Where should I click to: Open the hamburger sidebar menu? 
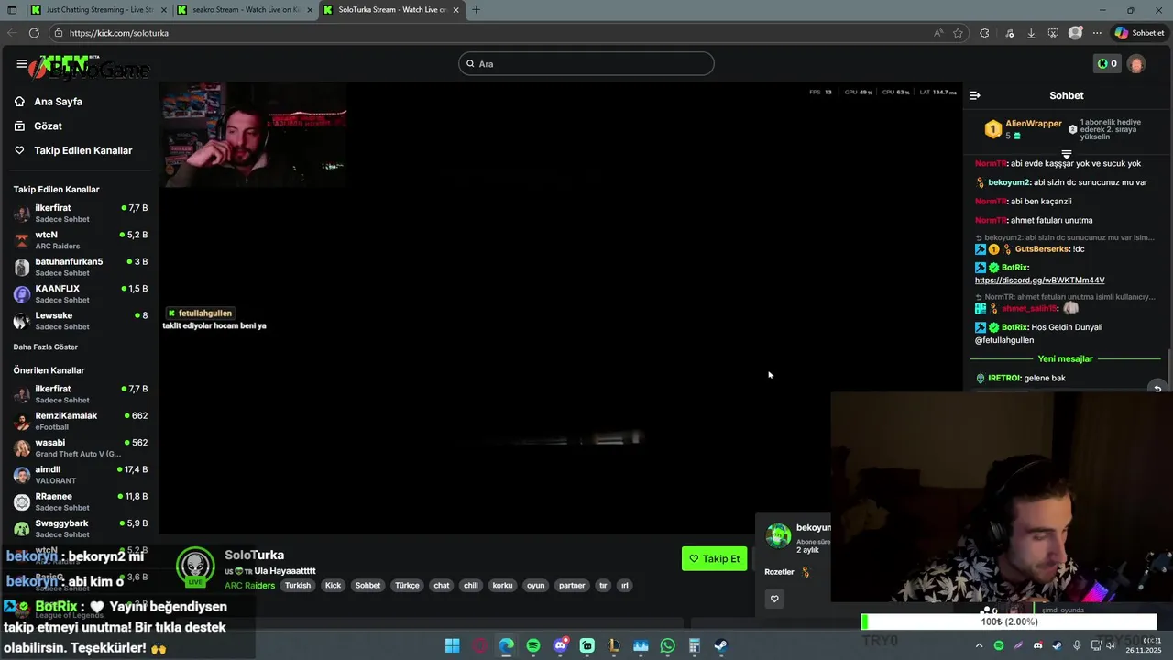(x=21, y=64)
